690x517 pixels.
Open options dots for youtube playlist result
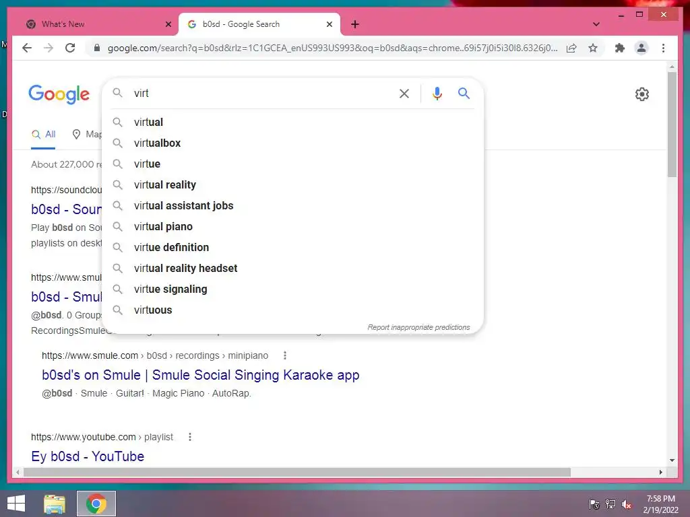[x=189, y=437]
